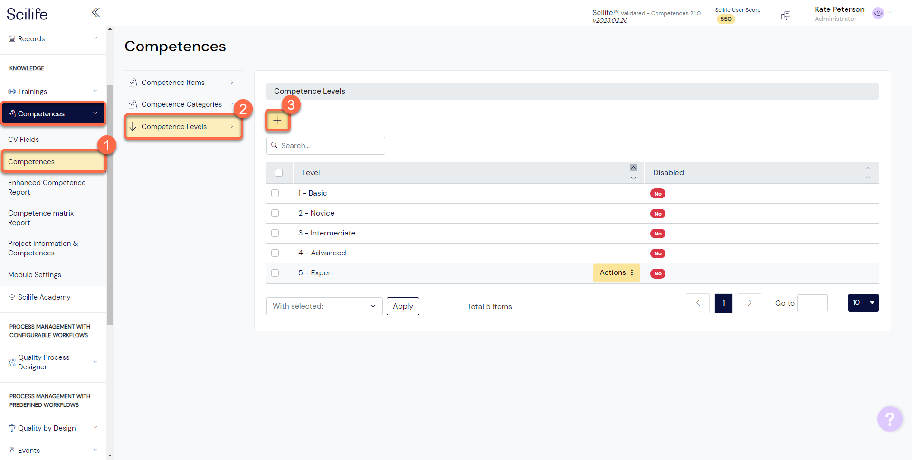Select all levels header checkbox

pos(279,173)
